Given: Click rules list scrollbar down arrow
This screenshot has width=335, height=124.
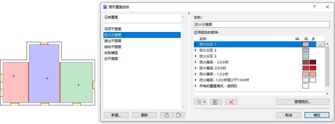Looking at the screenshot, I should coord(327,93).
